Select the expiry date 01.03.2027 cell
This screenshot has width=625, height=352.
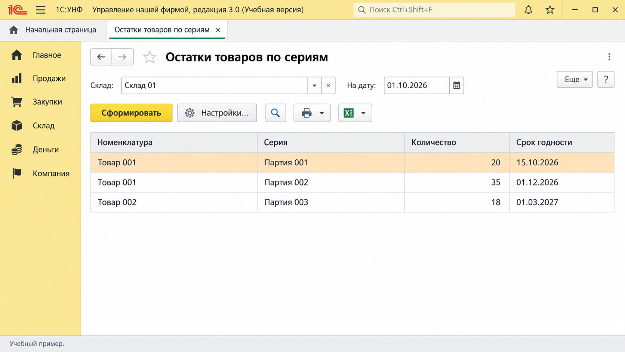pyautogui.click(x=561, y=202)
